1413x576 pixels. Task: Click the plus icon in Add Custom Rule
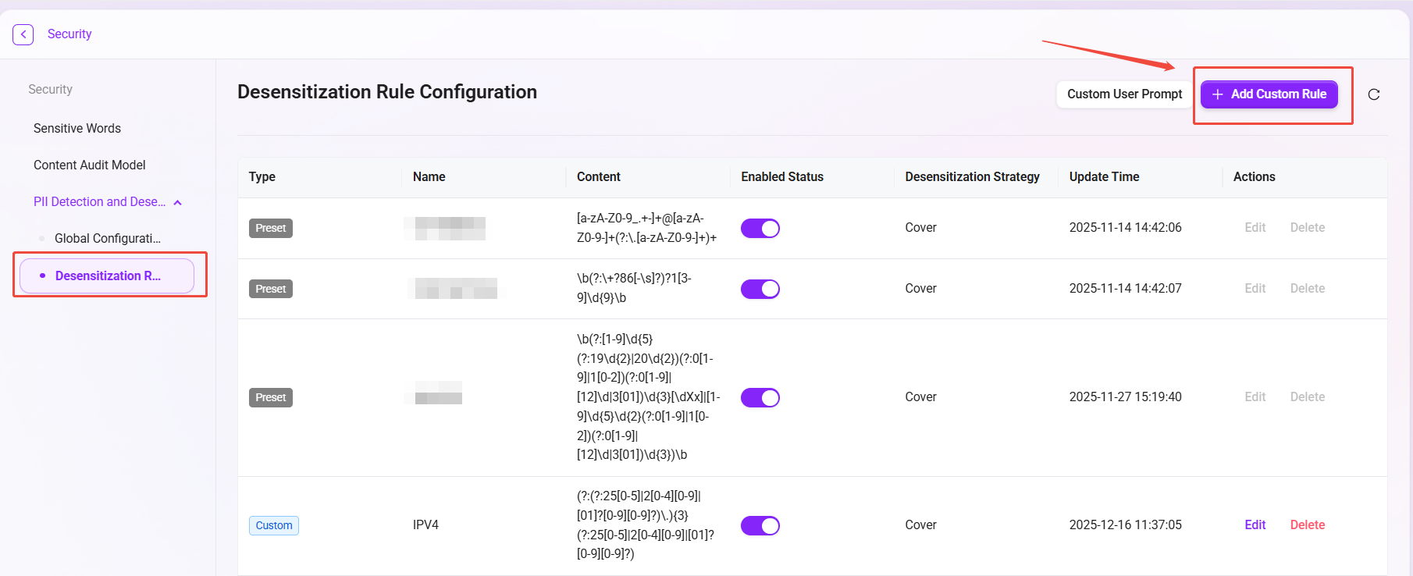tap(1217, 94)
